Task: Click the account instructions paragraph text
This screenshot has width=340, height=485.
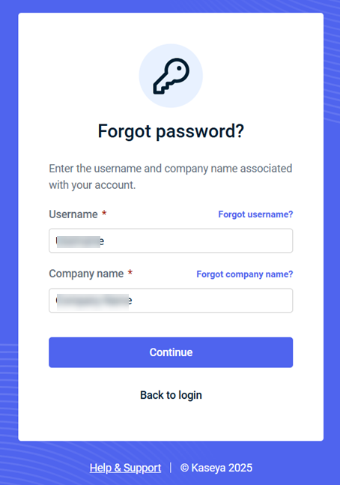Action: coord(171,177)
